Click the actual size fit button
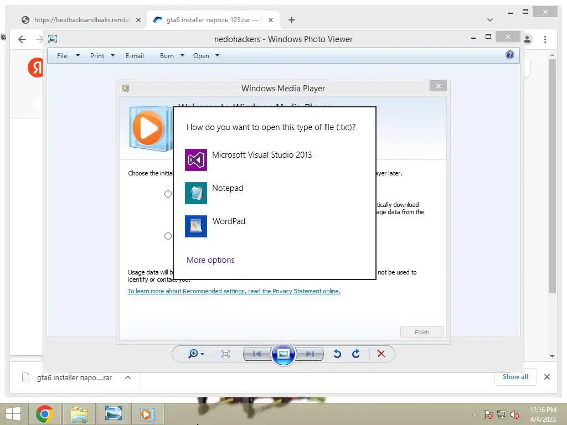The width and height of the screenshot is (567, 425). click(x=225, y=354)
